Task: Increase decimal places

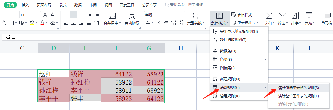Action: pyautogui.click(x=174, y=23)
